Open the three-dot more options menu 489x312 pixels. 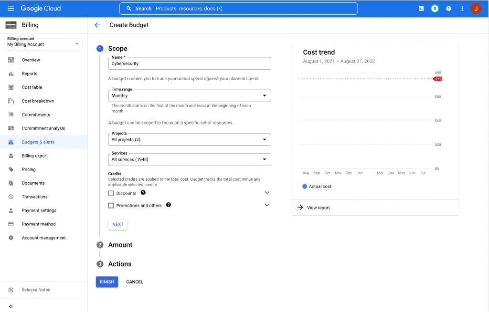(462, 9)
